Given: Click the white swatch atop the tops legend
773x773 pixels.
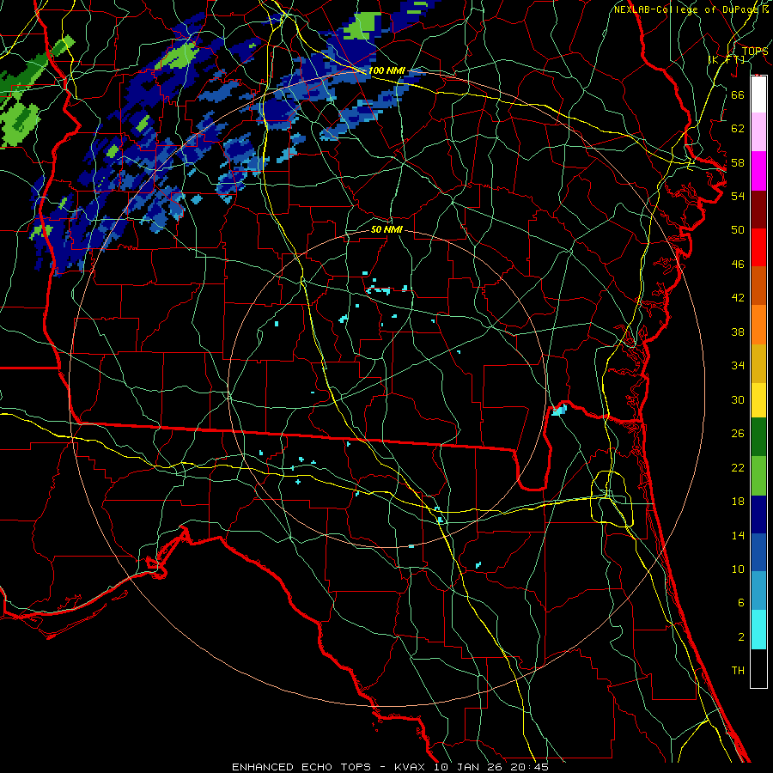Looking at the screenshot, I should [x=758, y=94].
